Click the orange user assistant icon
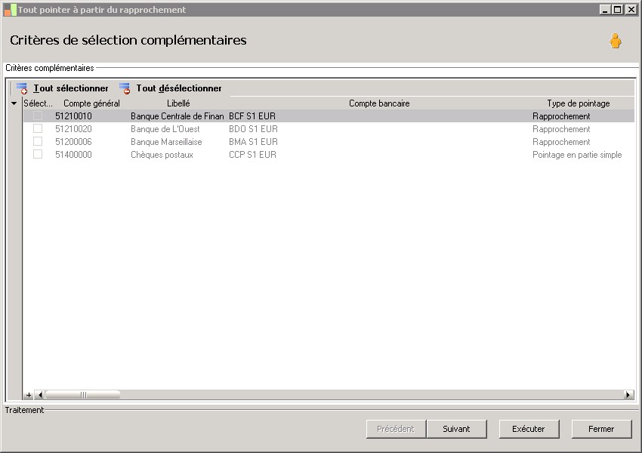Viewport: 642px width, 453px height. [x=615, y=41]
